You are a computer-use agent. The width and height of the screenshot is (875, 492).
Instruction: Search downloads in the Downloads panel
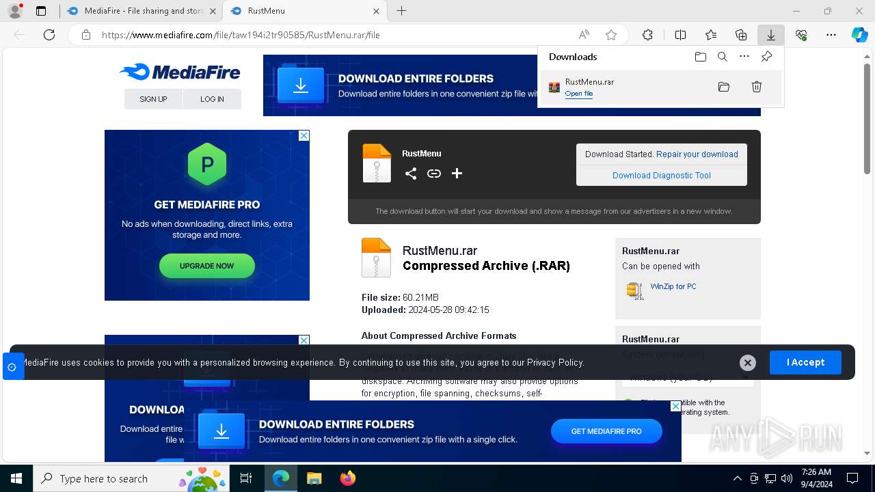tap(723, 57)
